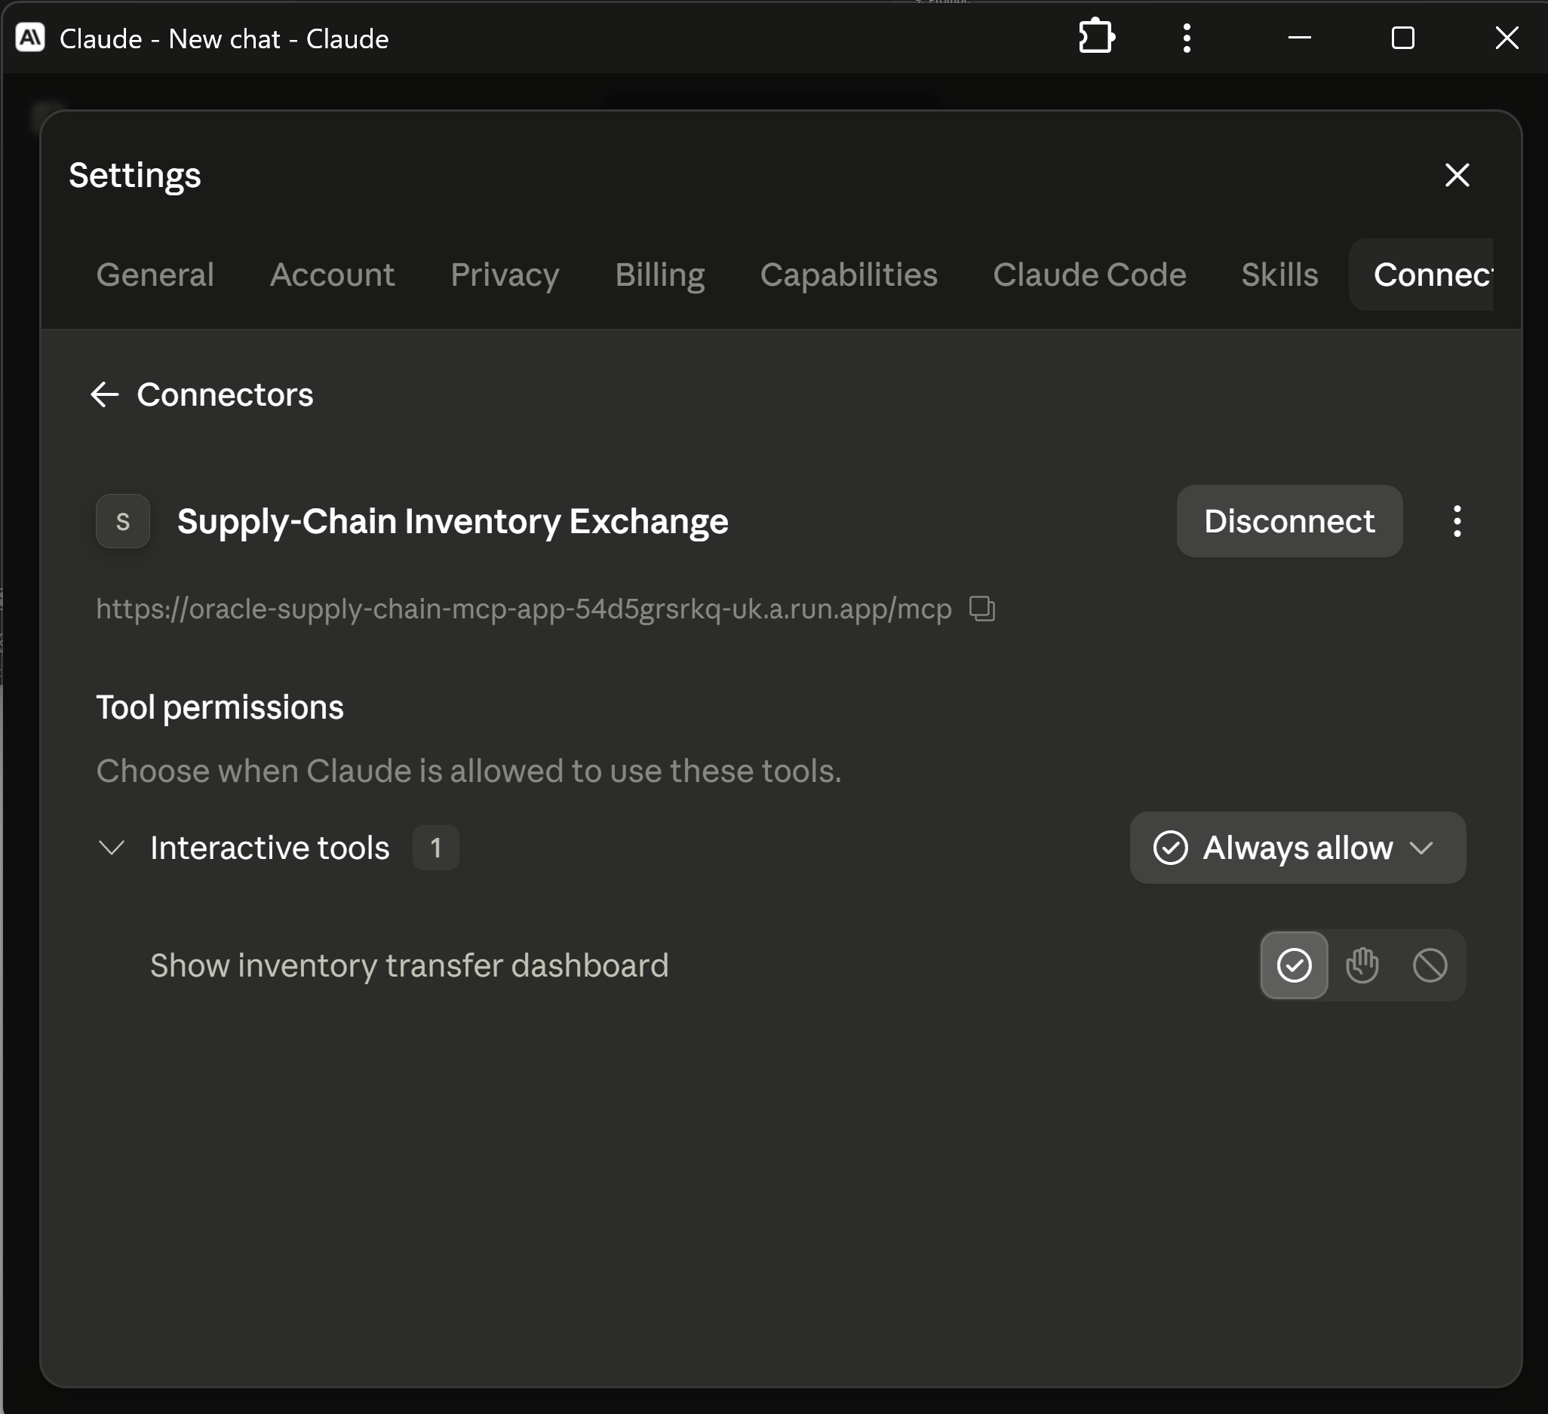Collapse the Interactive tools section
Viewport: 1548px width, 1414px height.
tap(112, 848)
